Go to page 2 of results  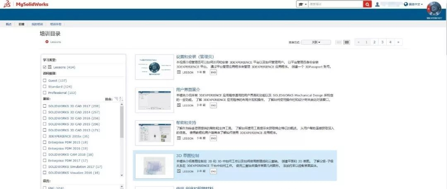tap(374, 42)
